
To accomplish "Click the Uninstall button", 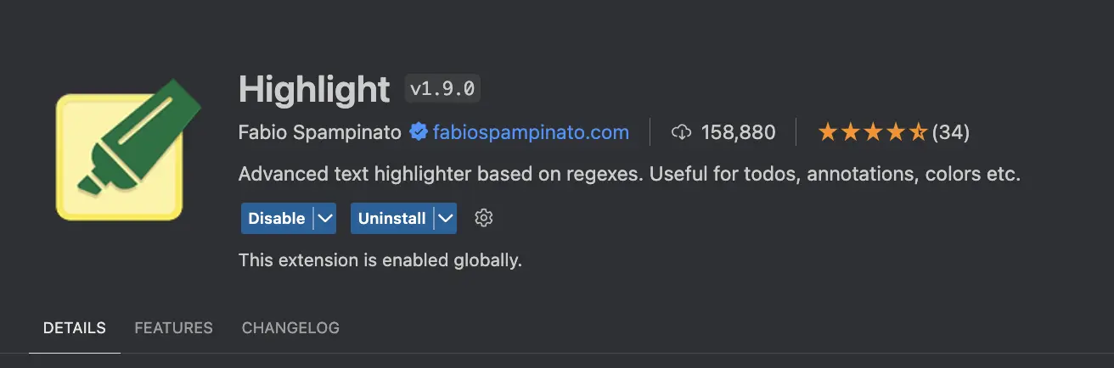I will click(x=391, y=218).
